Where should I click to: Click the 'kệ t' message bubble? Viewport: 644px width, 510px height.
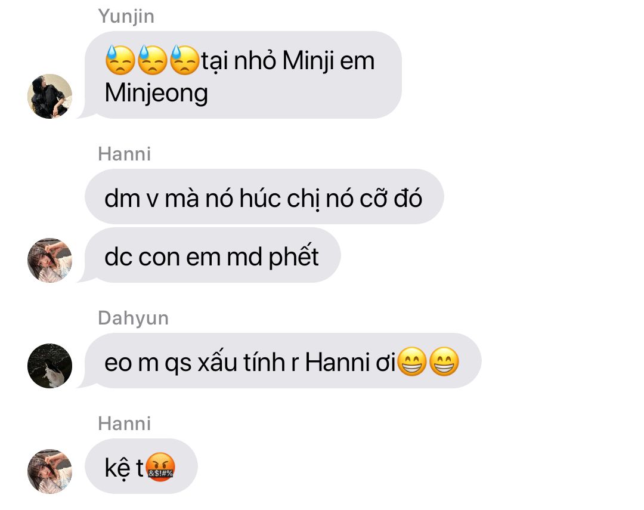click(x=141, y=466)
